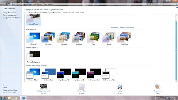
Task: Click the theme list scrollbar down arrow
Action: (x=176, y=81)
